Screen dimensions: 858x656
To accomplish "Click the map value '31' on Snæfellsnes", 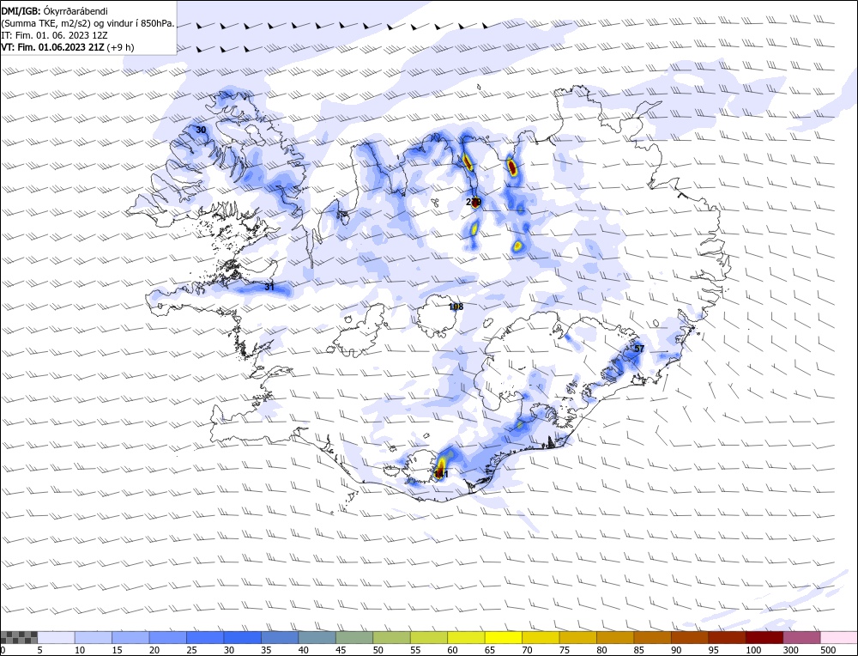I will (x=269, y=287).
